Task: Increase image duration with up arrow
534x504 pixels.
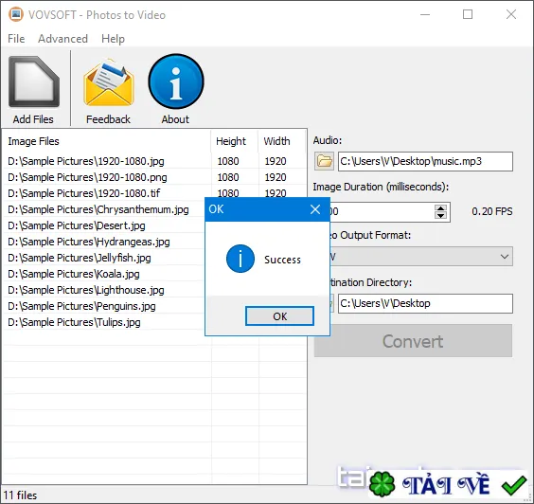Action: point(440,208)
